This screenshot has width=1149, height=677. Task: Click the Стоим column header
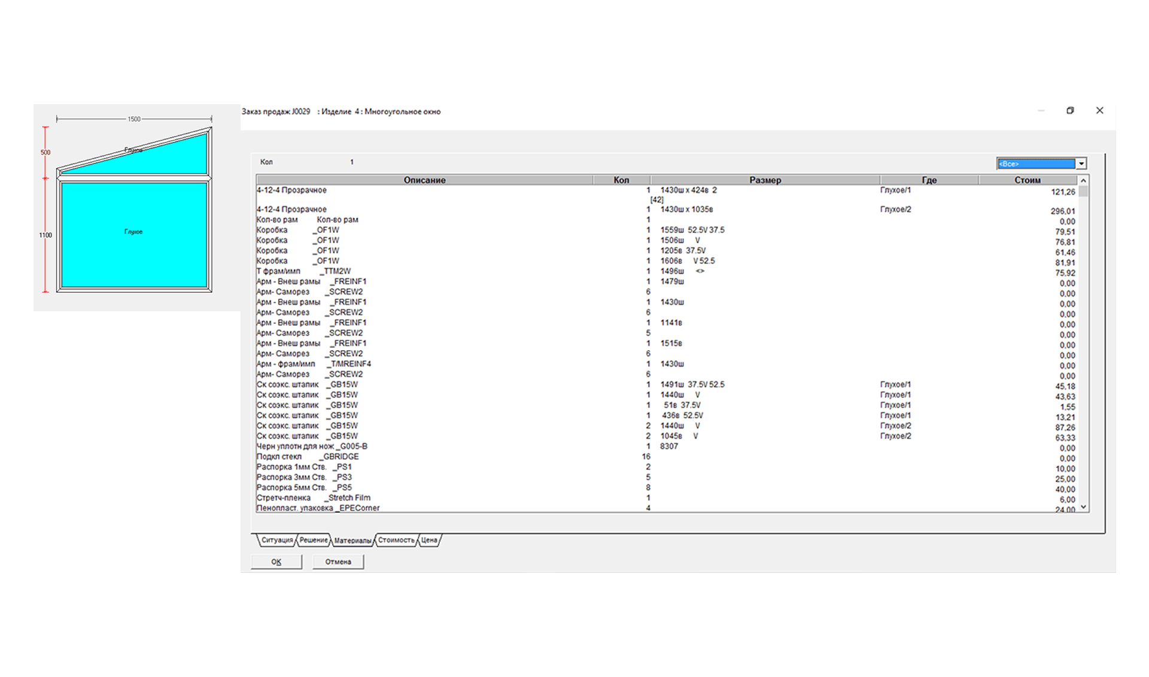[x=1027, y=180]
